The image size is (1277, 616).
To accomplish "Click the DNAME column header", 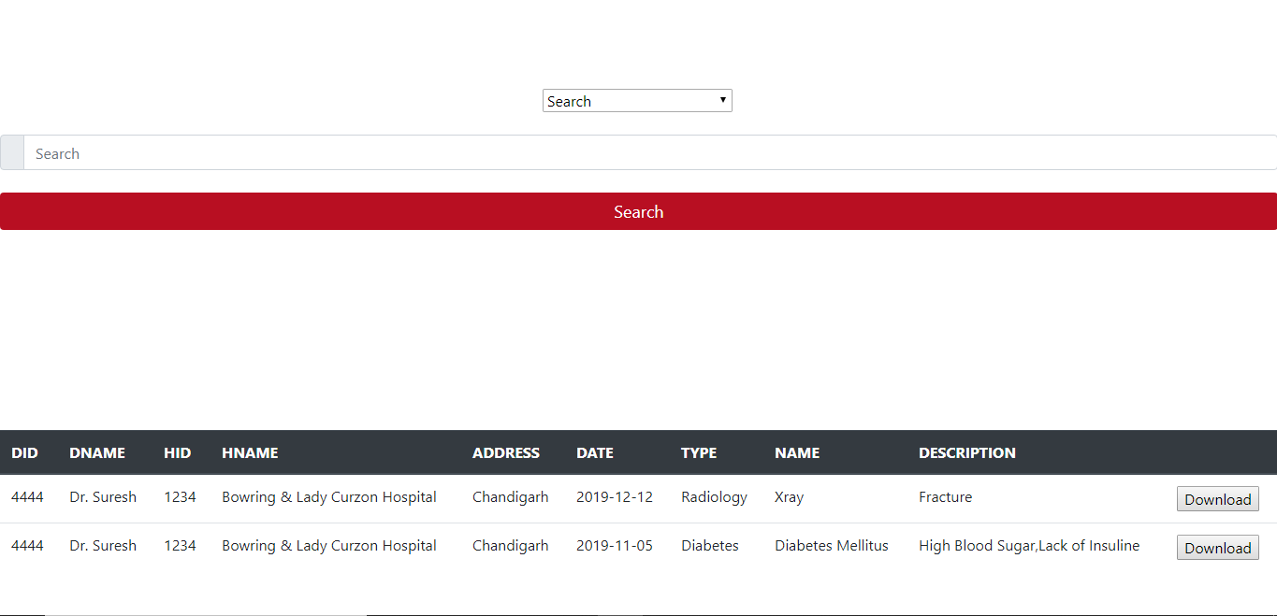I will 97,452.
